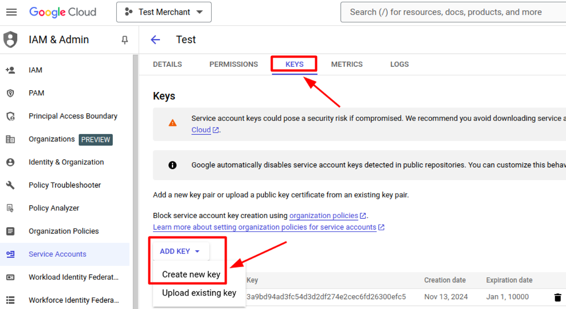Screen dimensions: 566x309
Task: Open IAM in the sidebar
Action: click(x=36, y=70)
